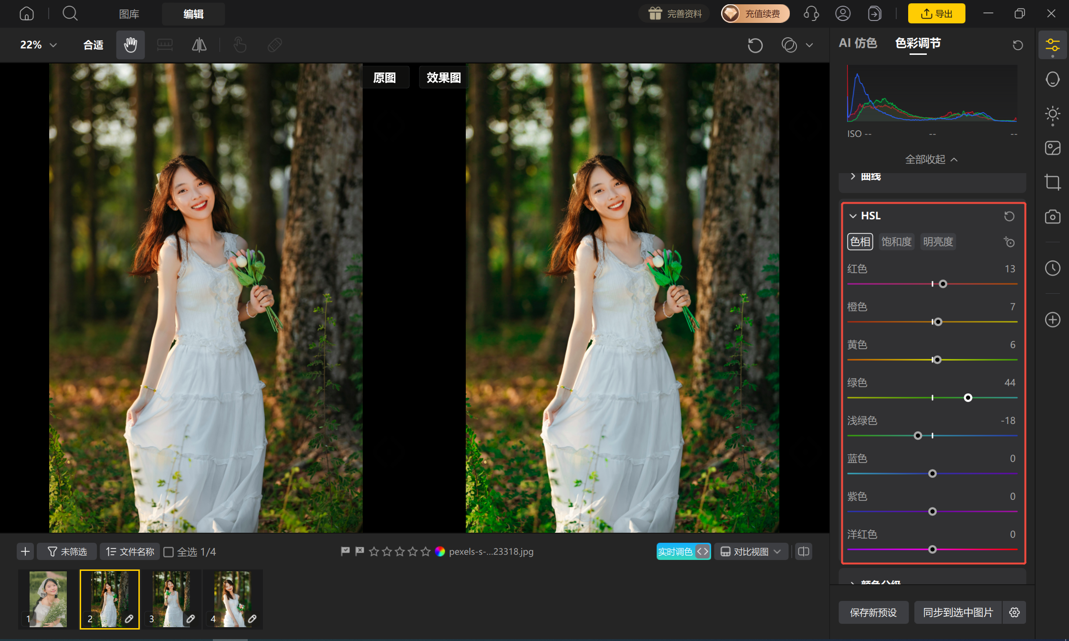Click the 浅绿色 aqua hue slider handle
1069x641 pixels.
coord(918,436)
